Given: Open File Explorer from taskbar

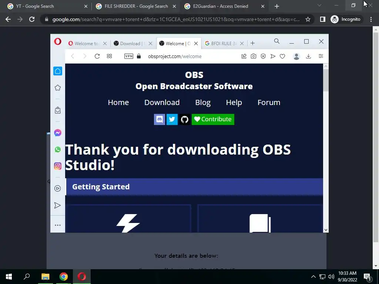Looking at the screenshot, I should tap(45, 277).
